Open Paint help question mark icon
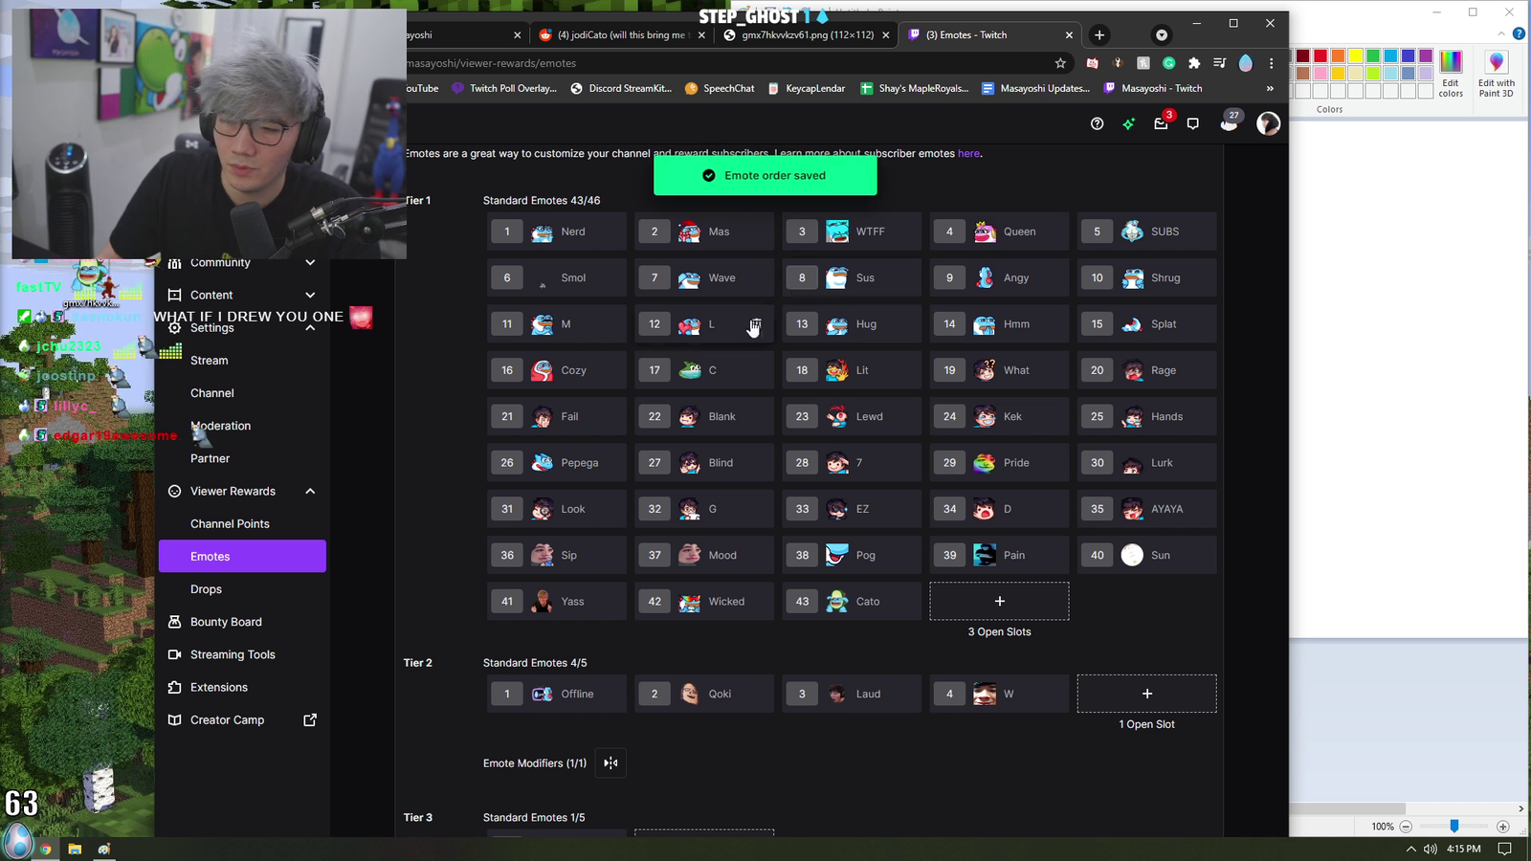This screenshot has height=861, width=1531. (1519, 33)
